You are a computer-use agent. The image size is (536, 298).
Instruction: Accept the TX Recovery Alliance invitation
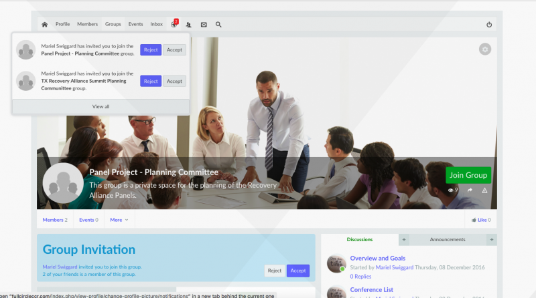[x=174, y=81]
